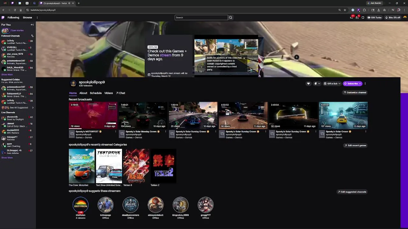Open the Browse page
Image resolution: width=408 pixels, height=229 pixels.
click(x=27, y=17)
